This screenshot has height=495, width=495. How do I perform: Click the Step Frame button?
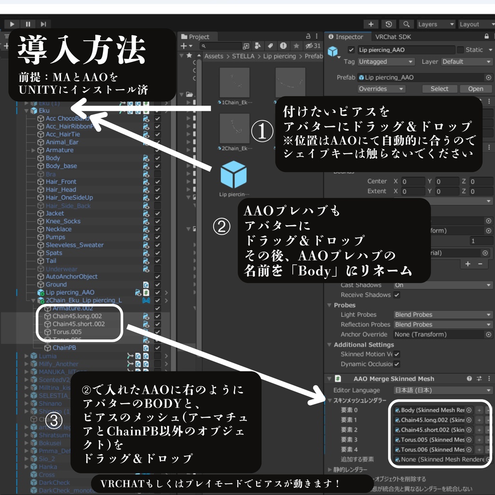point(44,24)
